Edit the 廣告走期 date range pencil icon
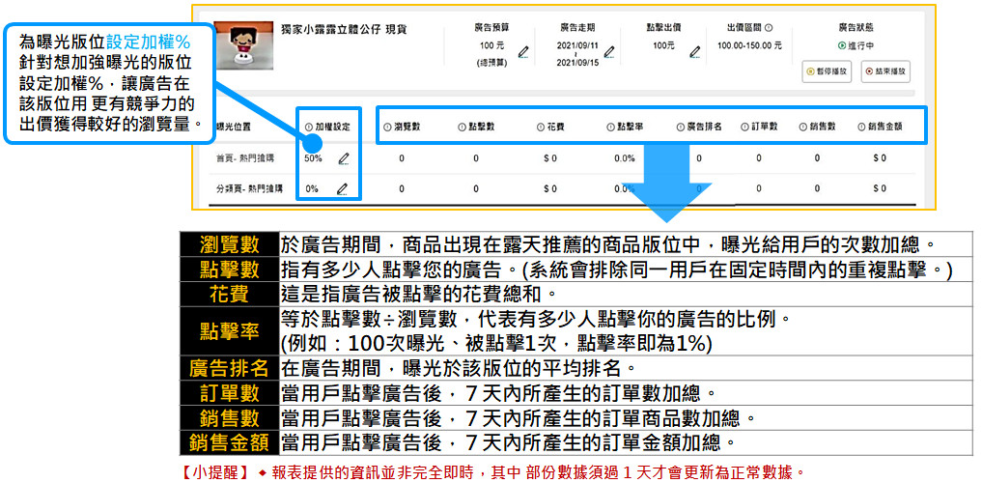The image size is (982, 483). [x=609, y=51]
